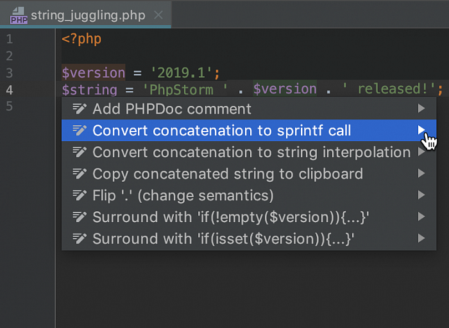
Task: Click the PHP file icon in tab
Action: (x=19, y=15)
